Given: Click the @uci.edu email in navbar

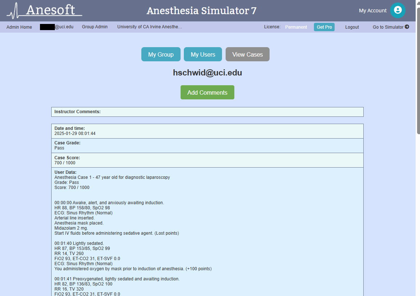Looking at the screenshot, I should 57,27.
